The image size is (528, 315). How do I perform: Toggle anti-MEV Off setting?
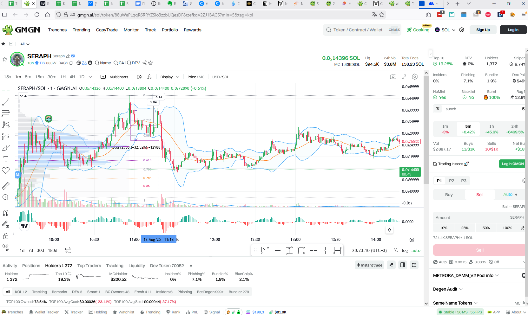[494, 262]
